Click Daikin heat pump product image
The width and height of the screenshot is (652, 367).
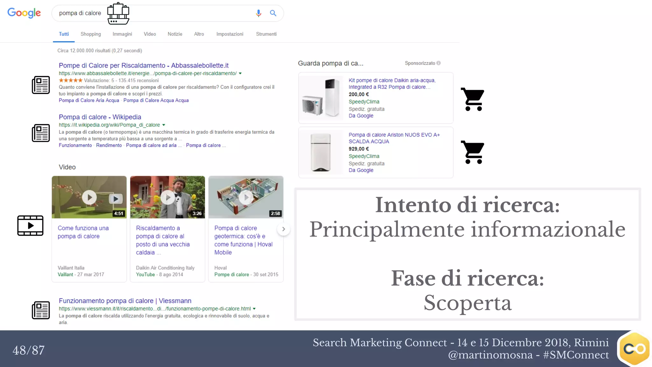[321, 98]
